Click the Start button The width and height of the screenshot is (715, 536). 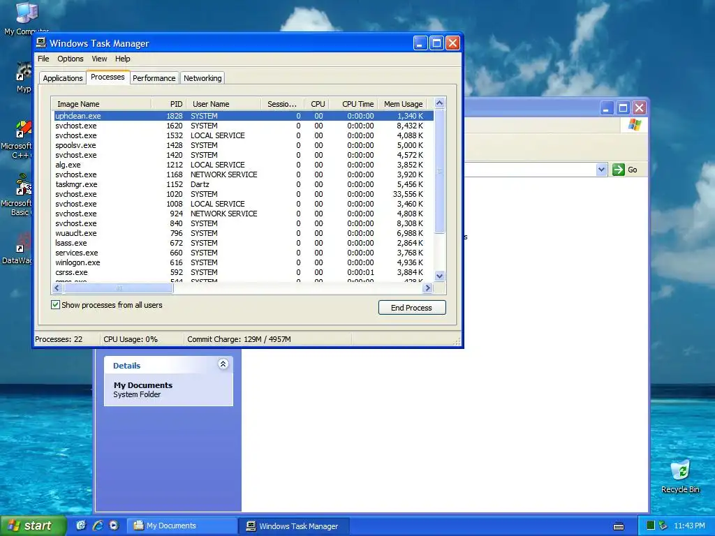(x=33, y=526)
